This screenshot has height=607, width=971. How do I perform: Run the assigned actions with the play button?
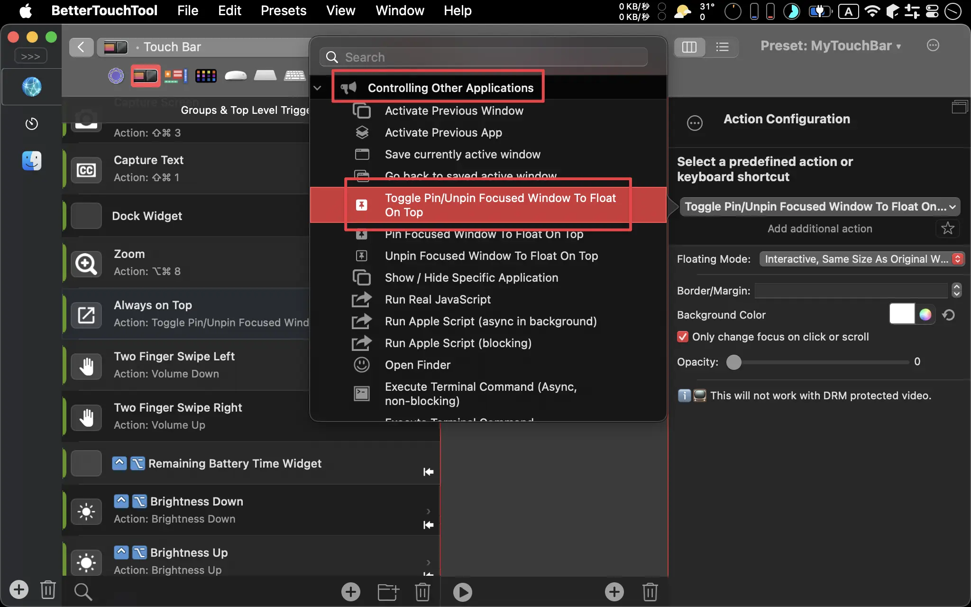tap(462, 592)
